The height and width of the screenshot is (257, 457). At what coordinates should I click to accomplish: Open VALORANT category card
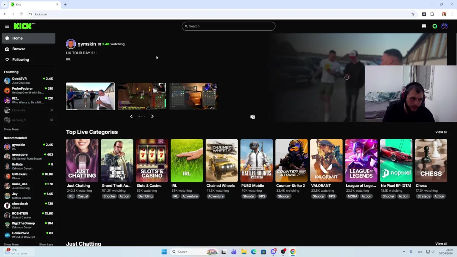[326, 161]
